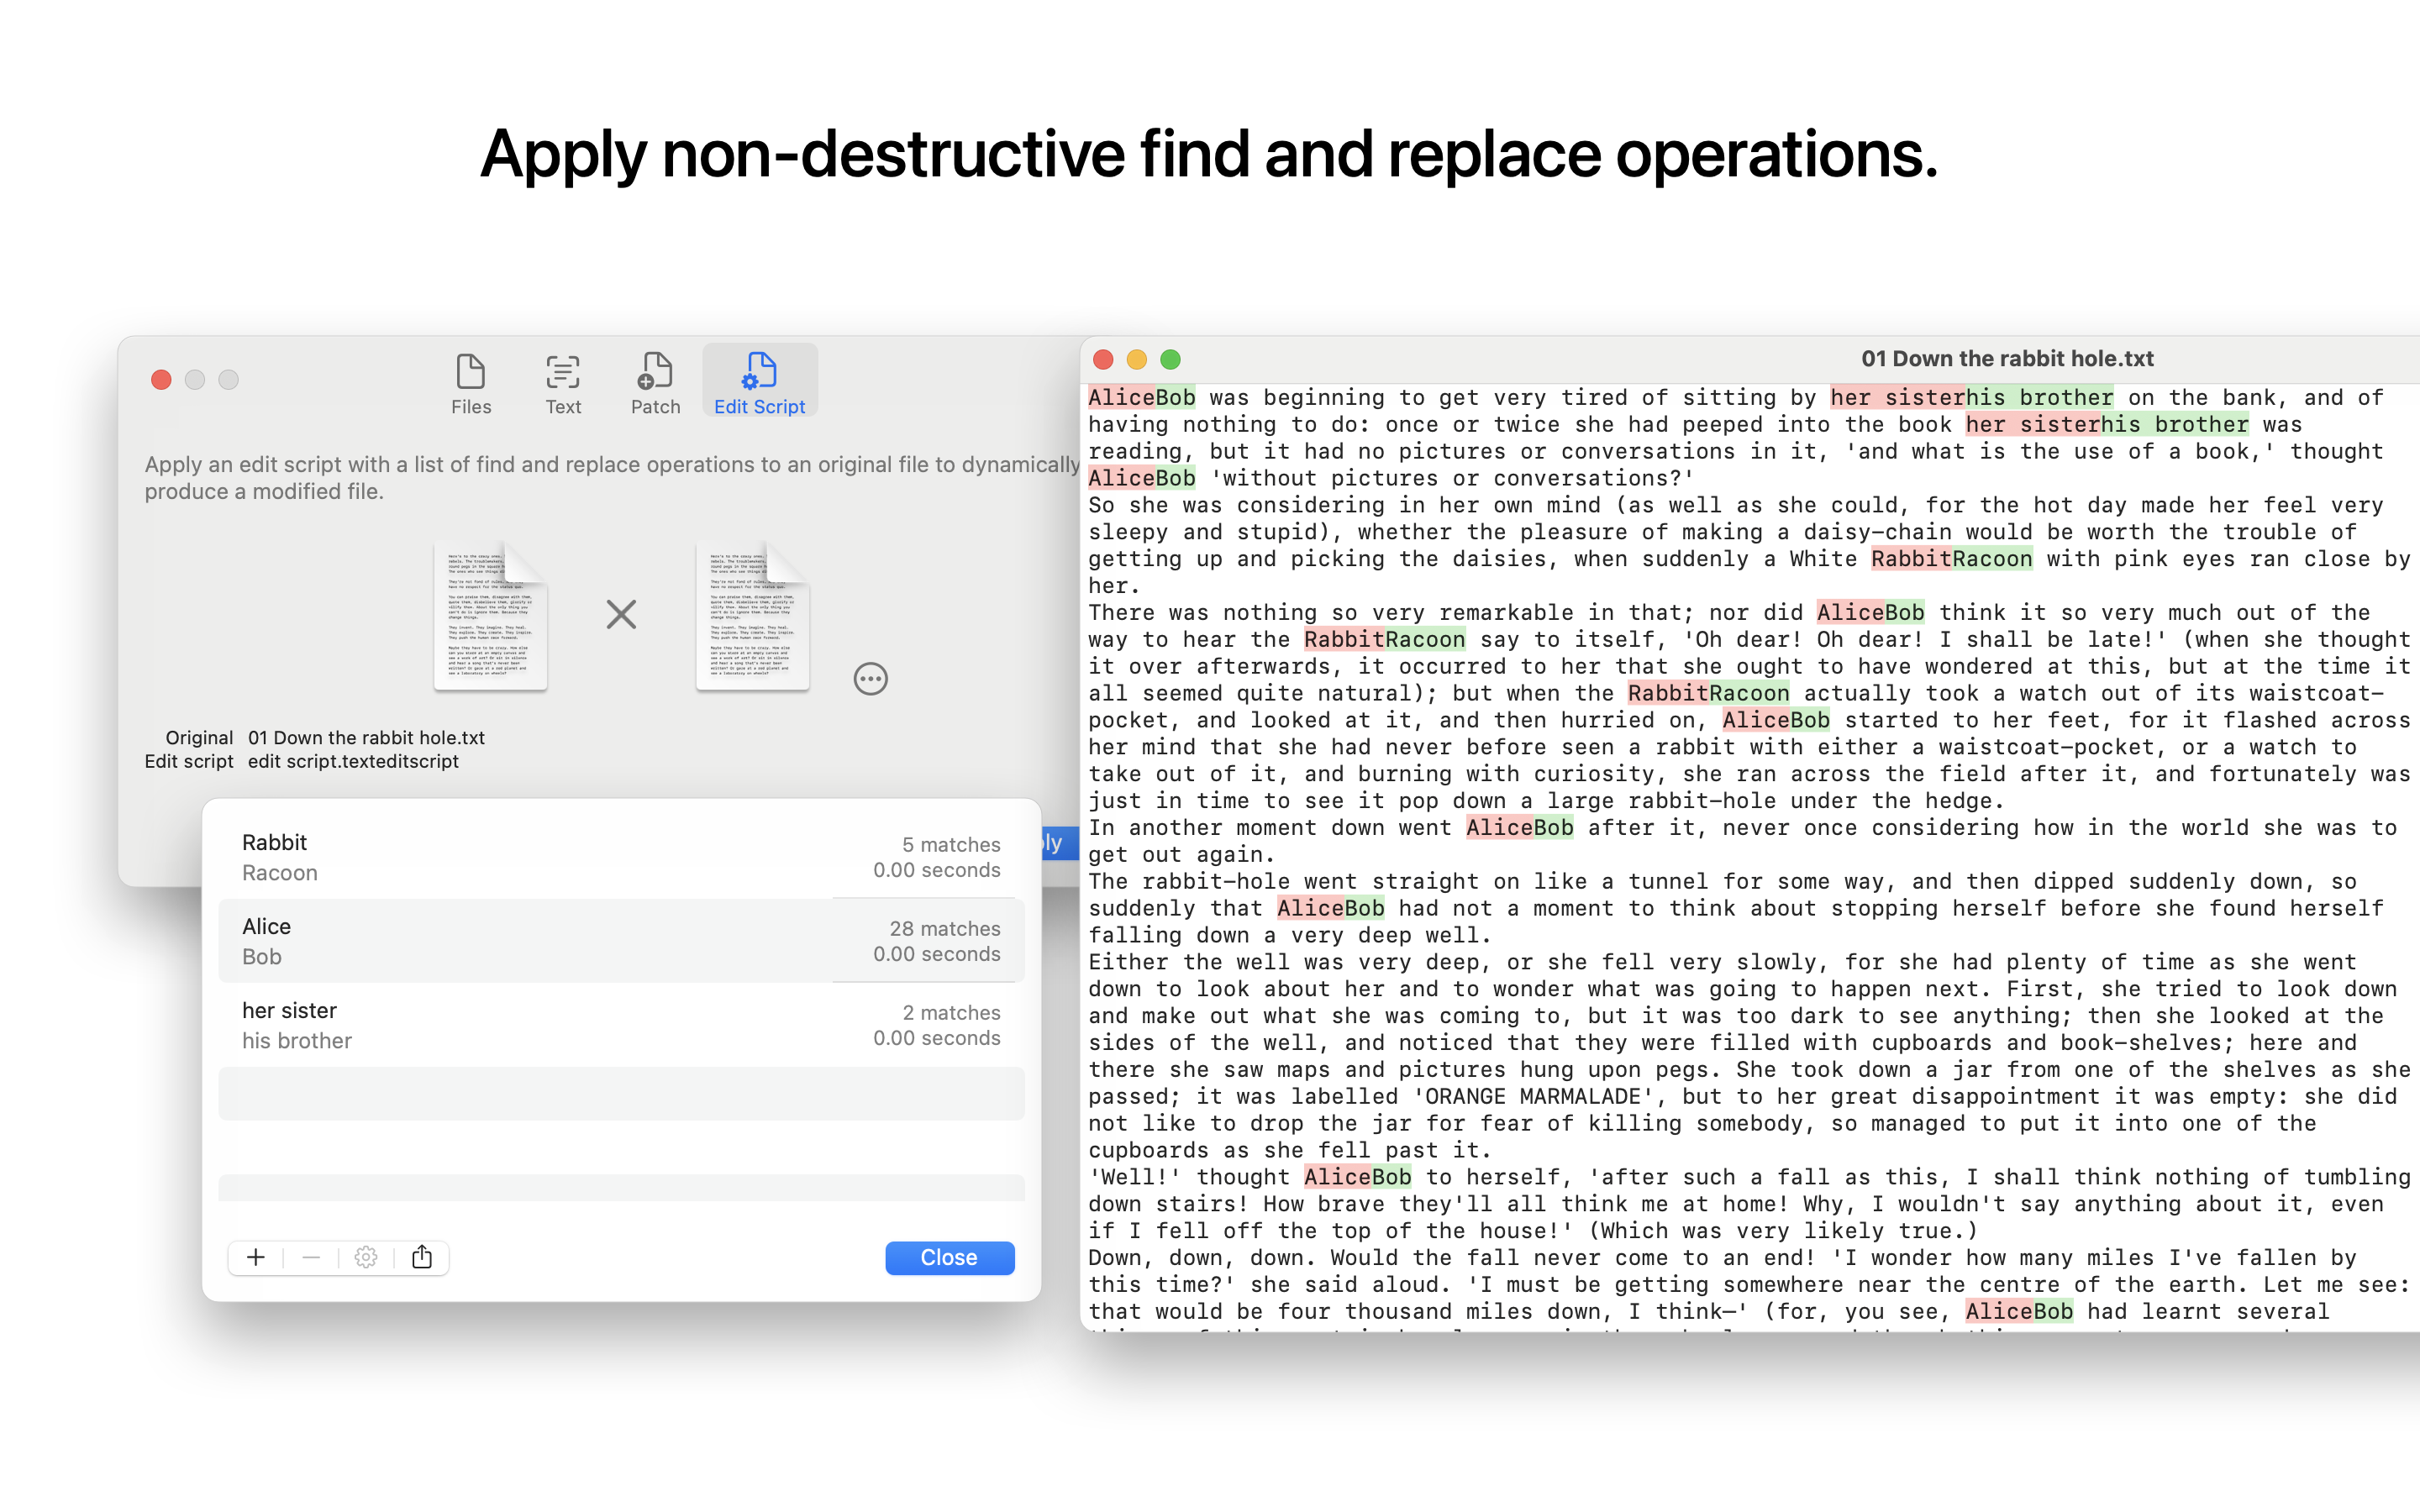Select the Rabbit to Racoon operation
This screenshot has width=2420, height=1512.
(620, 857)
